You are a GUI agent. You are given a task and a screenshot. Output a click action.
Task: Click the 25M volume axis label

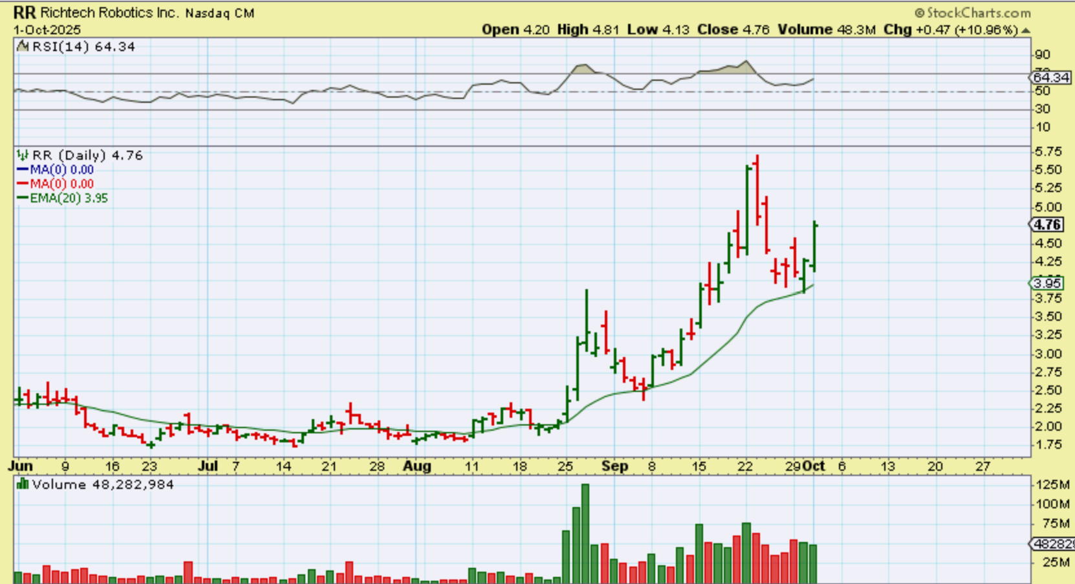[1056, 563]
